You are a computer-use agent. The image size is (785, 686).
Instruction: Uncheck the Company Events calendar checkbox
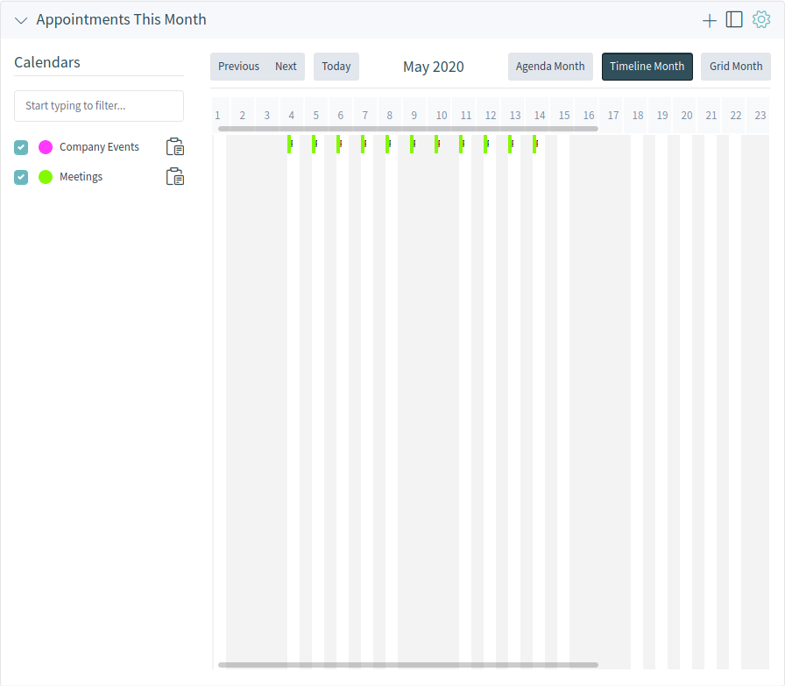(21, 147)
